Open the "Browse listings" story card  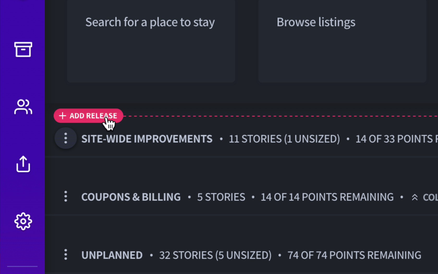click(342, 41)
